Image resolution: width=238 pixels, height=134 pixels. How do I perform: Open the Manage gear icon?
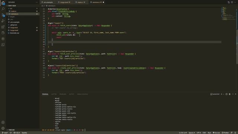[x=3, y=128]
